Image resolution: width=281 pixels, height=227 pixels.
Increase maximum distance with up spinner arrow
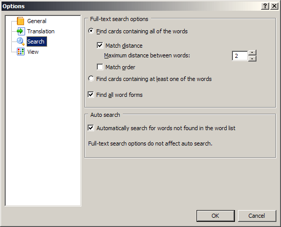click(252, 53)
